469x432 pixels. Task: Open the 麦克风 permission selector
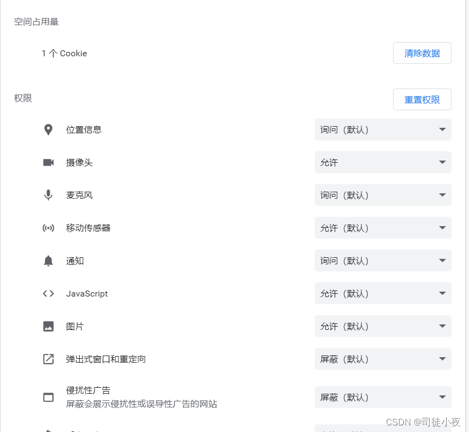(383, 195)
